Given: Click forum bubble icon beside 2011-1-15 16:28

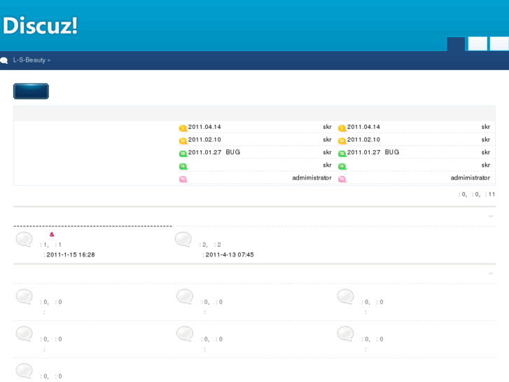Looking at the screenshot, I should click(25, 240).
